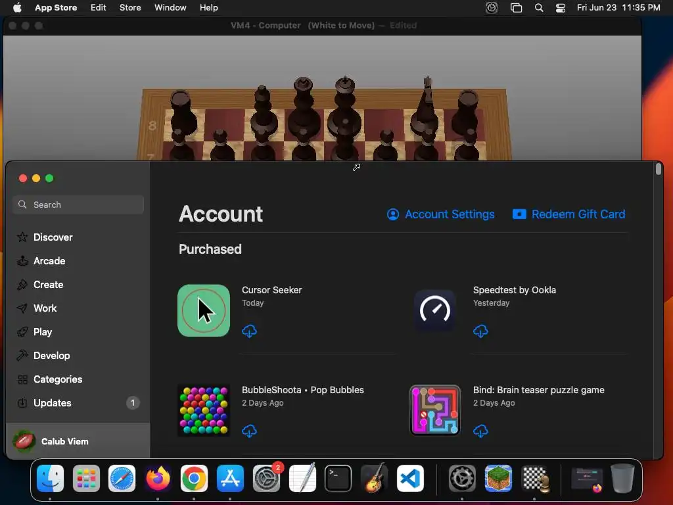The height and width of the screenshot is (505, 673).
Task: Download Bind puzzle game via cloud icon
Action: (480, 431)
